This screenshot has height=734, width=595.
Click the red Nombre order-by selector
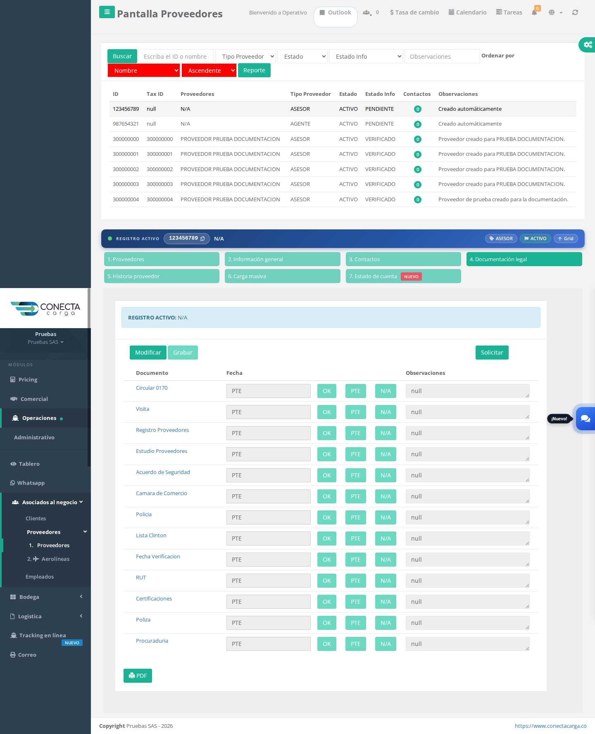[144, 70]
